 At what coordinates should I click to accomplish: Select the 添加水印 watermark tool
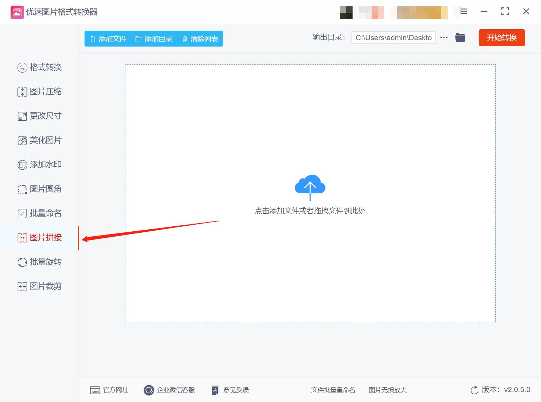pyautogui.click(x=40, y=164)
